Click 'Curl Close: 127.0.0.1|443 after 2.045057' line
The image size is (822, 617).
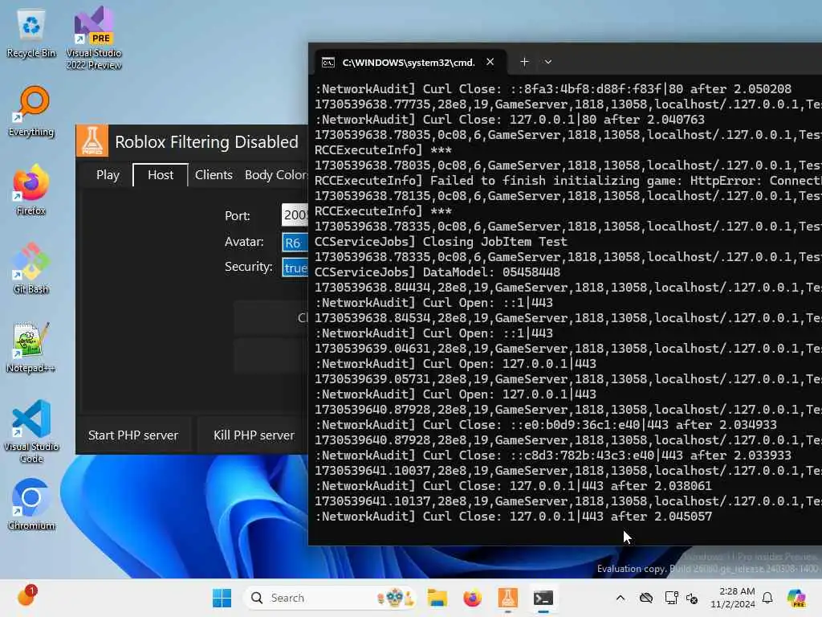568,517
